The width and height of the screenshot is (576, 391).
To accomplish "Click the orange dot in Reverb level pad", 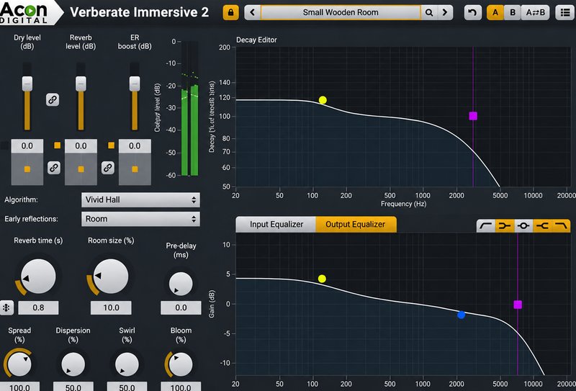I will point(81,169).
